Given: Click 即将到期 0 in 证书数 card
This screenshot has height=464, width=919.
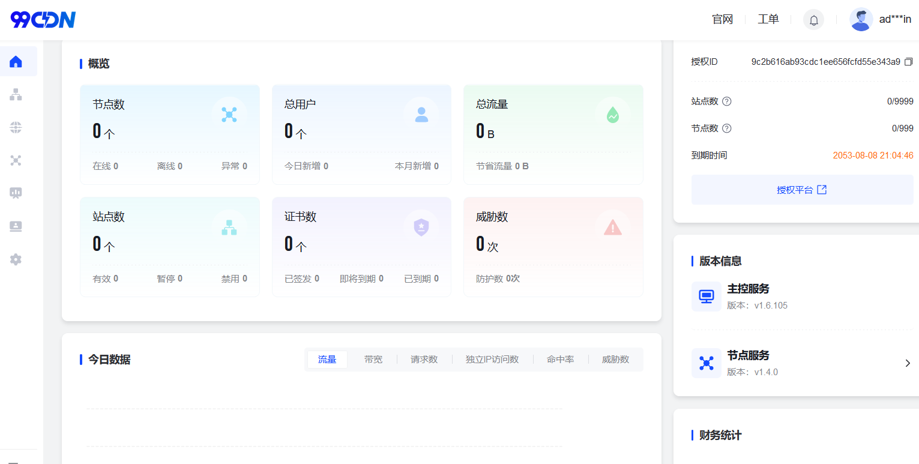Looking at the screenshot, I should point(361,279).
